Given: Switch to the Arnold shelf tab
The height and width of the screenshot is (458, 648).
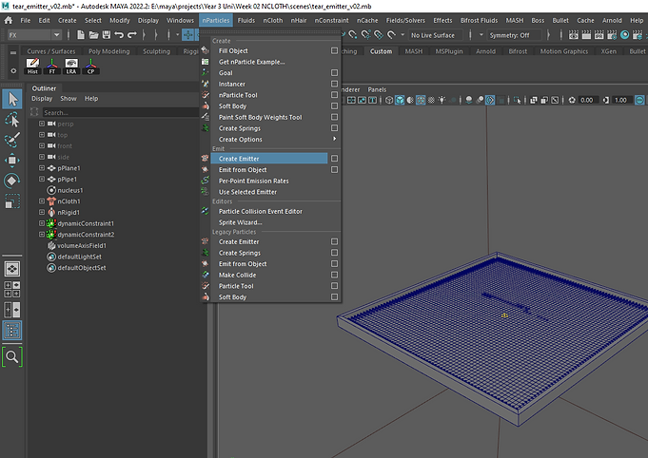Looking at the screenshot, I should click(485, 51).
